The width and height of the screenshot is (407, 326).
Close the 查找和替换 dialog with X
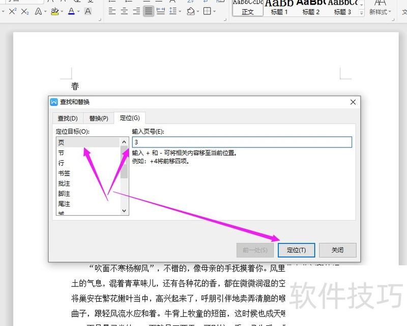pyautogui.click(x=353, y=102)
